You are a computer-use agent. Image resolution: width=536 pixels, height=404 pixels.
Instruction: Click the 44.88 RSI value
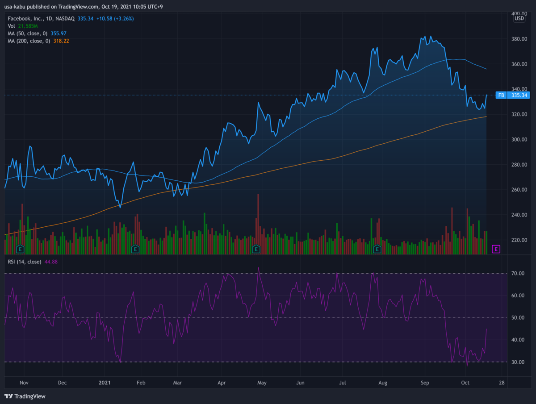pos(50,262)
